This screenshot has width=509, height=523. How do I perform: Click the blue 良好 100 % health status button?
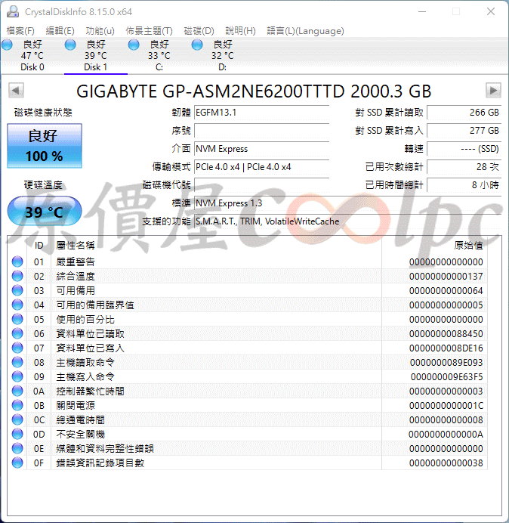(45, 146)
